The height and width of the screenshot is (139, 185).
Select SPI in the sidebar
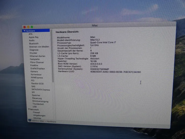tap(33, 92)
